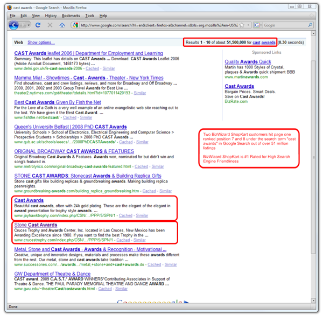Click the scrollbar down arrow
The height and width of the screenshot is (315, 323).
coord(313,300)
